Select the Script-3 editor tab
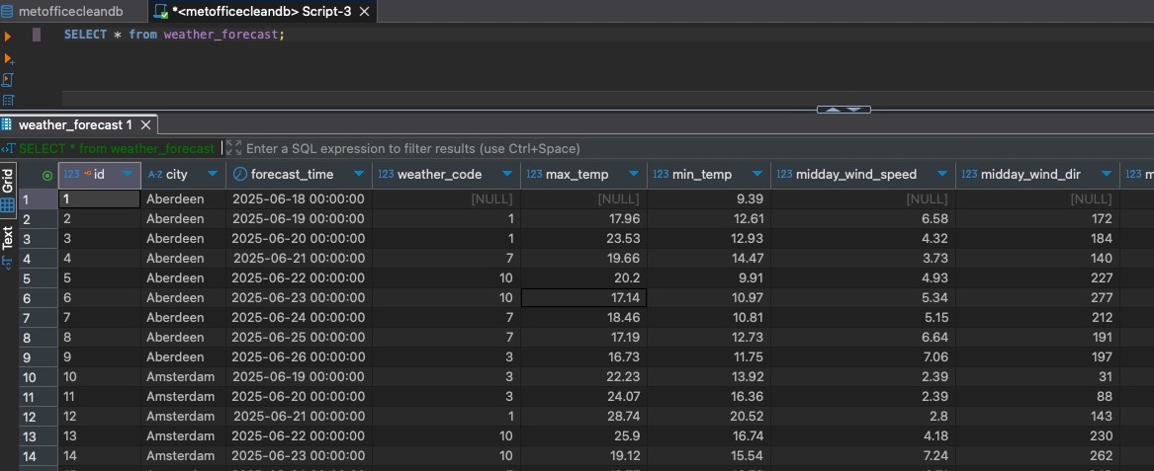Viewport: 1154px width, 471px height. pos(261,12)
